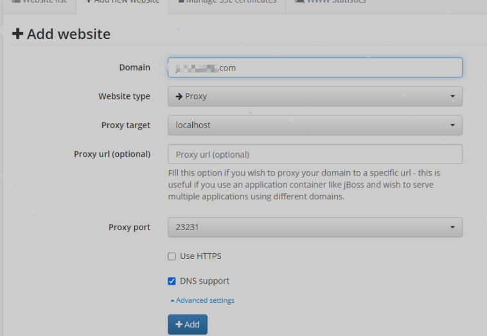Click the arrow icon next to Proxy
Screen dimensions: 487x336
179,96
